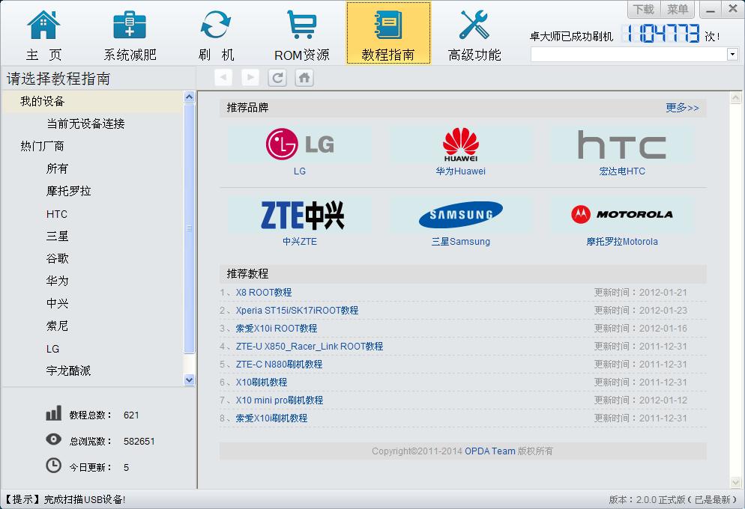
Task: Click main page scrollbar down arrow
Action: 735,483
